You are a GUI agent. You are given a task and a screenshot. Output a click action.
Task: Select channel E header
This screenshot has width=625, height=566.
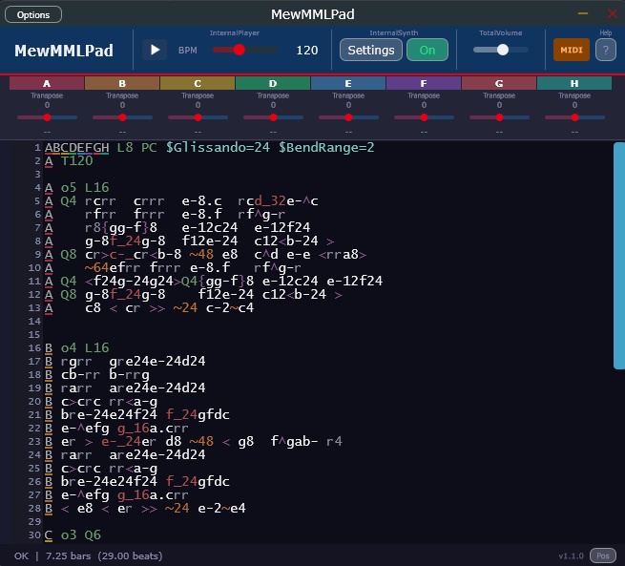pyautogui.click(x=348, y=83)
